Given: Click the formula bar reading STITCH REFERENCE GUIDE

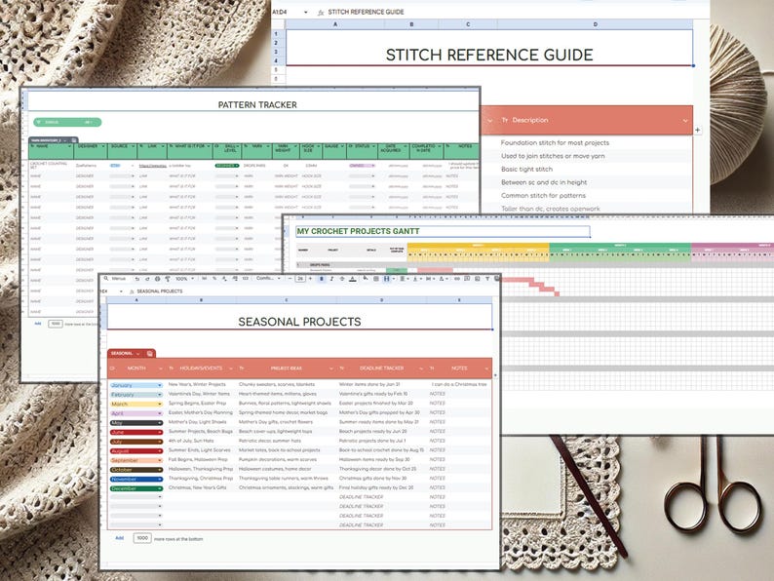Looking at the screenshot, I should click(x=366, y=12).
